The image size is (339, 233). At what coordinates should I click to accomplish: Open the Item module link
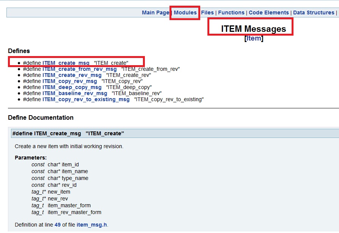coord(253,38)
